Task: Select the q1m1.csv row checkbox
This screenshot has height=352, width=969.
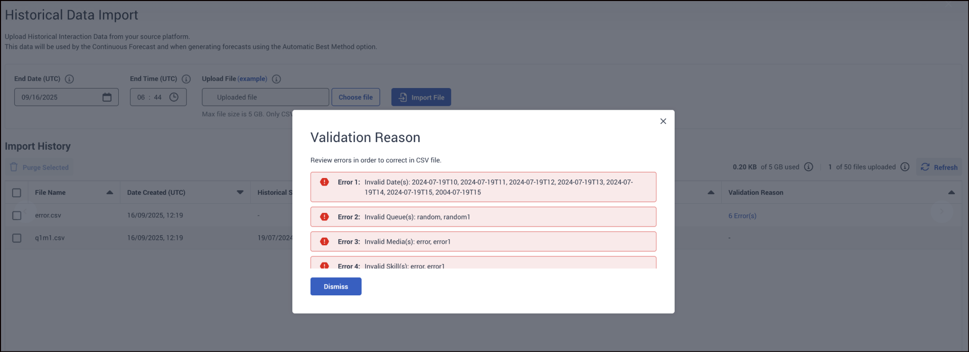Action: (17, 238)
